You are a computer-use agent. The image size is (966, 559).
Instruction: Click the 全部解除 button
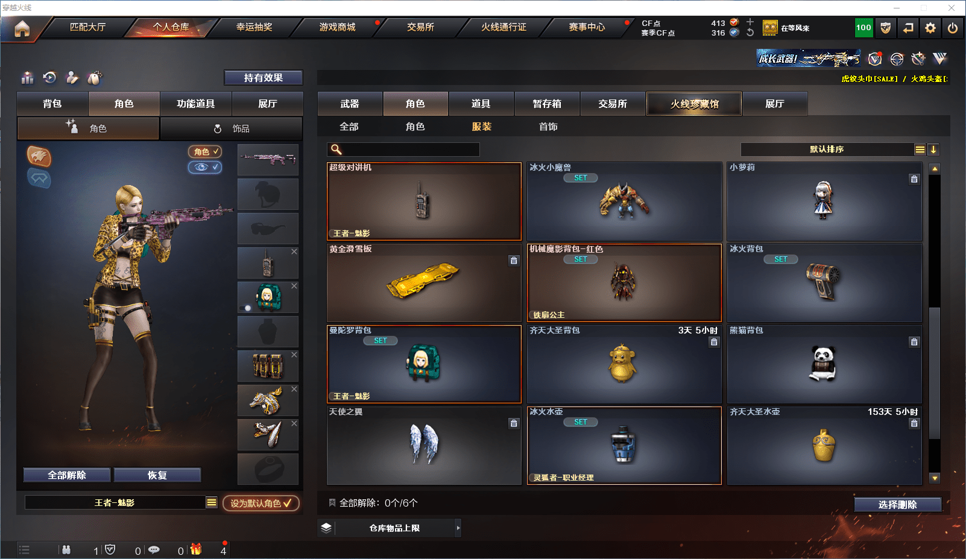(x=67, y=475)
